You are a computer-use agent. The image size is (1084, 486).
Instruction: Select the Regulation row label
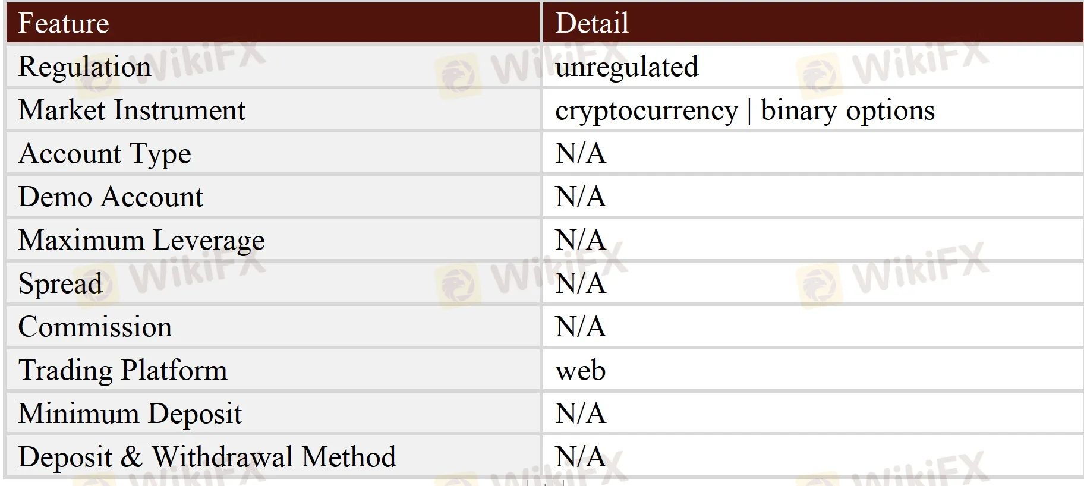tap(84, 67)
